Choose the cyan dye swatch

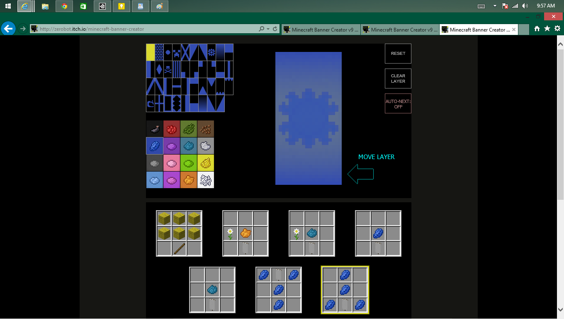click(x=188, y=146)
